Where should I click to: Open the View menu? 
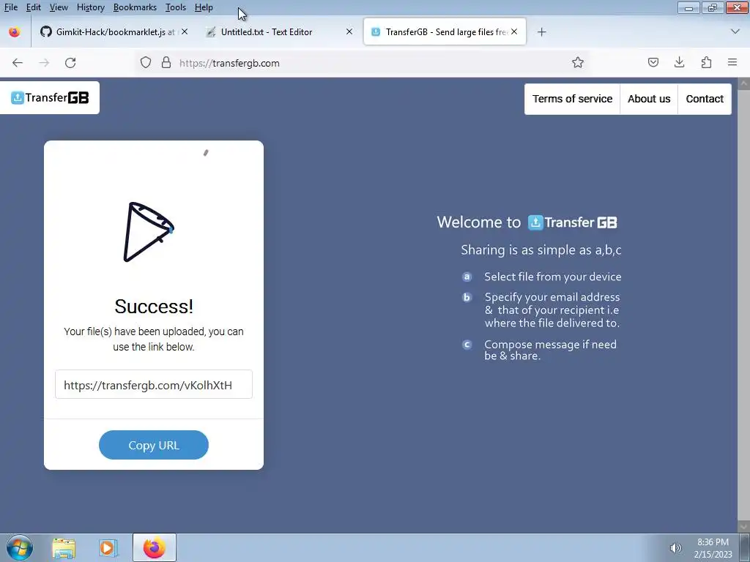59,7
